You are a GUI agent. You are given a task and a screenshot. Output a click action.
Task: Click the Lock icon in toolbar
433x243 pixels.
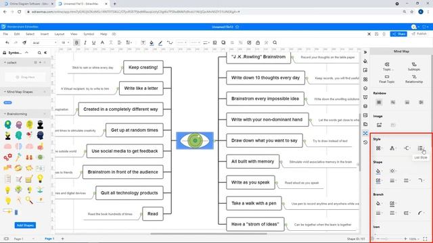[258, 43]
